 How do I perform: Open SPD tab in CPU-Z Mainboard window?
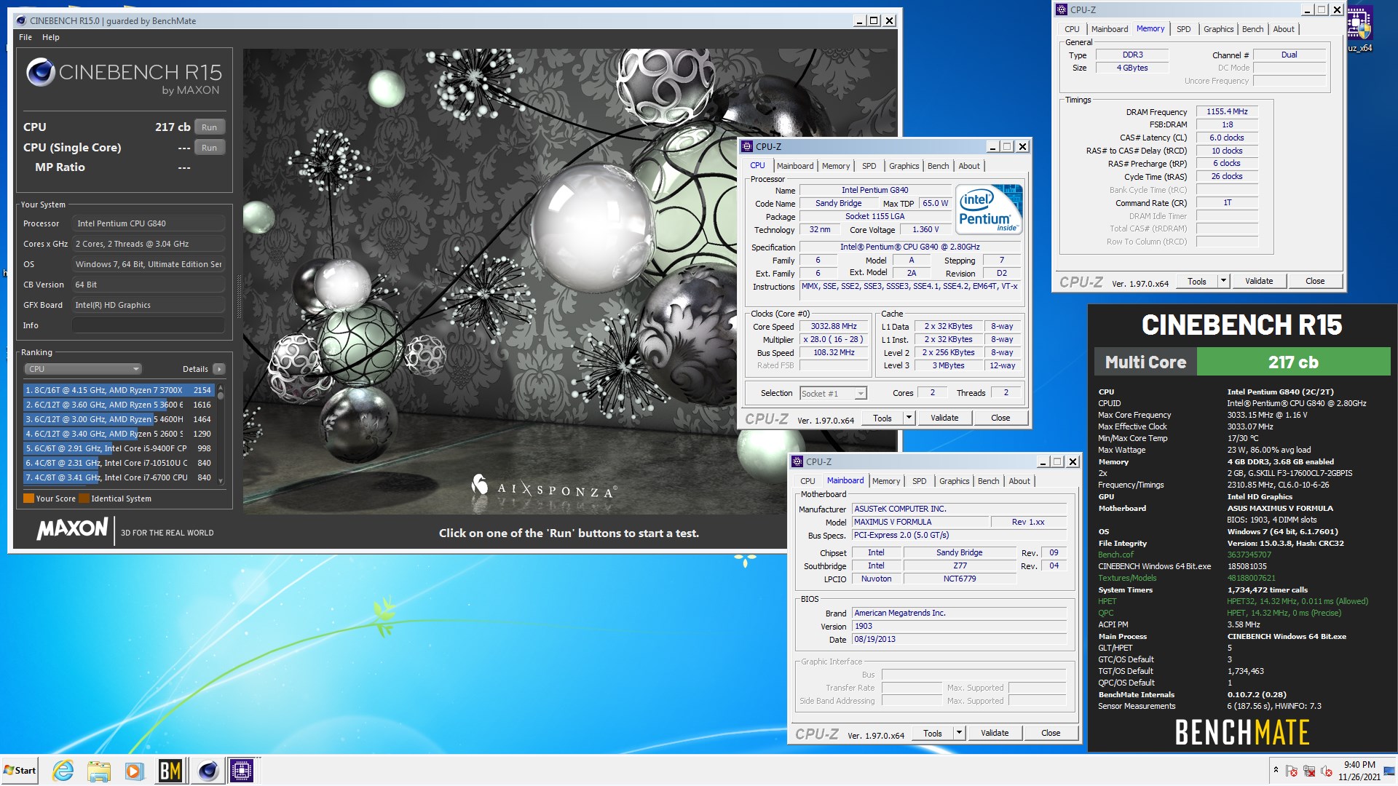click(x=919, y=481)
